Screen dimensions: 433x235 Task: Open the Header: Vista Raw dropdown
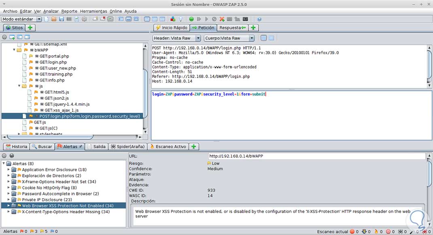tap(176, 38)
